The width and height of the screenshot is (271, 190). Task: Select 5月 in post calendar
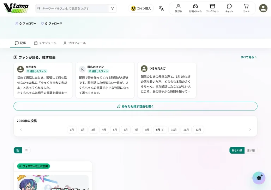click(115, 129)
